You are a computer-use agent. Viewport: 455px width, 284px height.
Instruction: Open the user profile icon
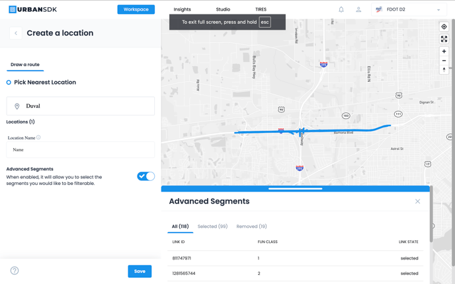(x=358, y=10)
